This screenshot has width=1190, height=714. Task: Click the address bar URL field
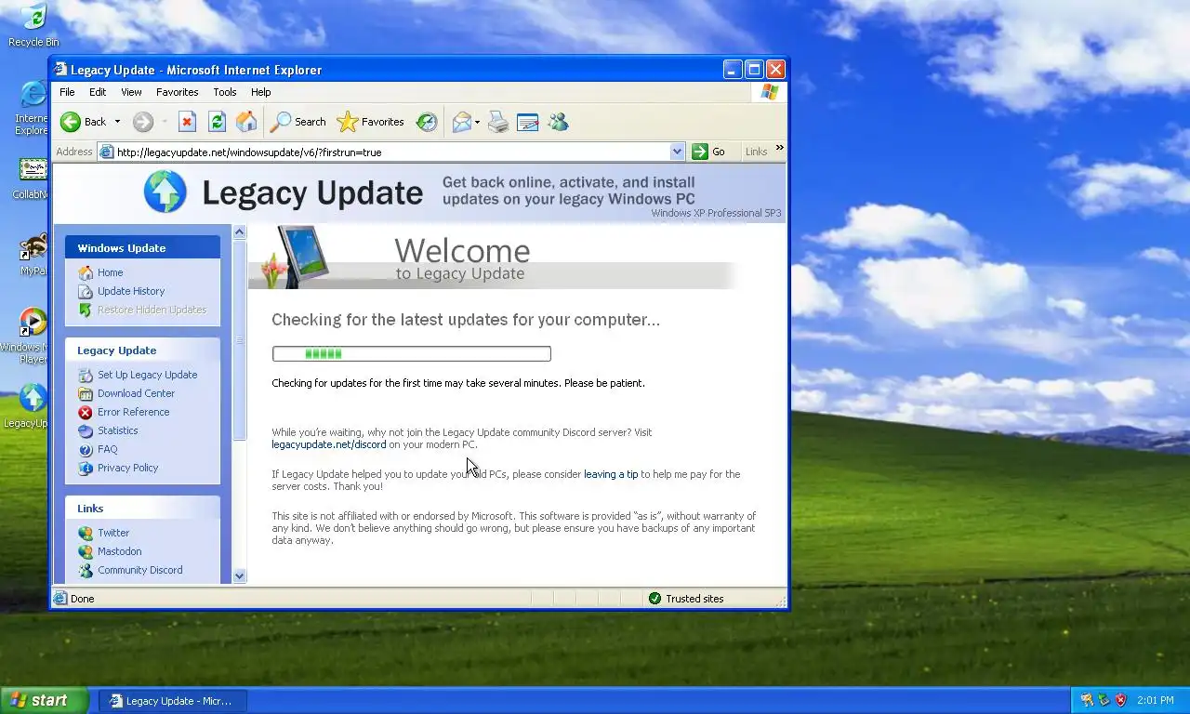pyautogui.click(x=391, y=152)
